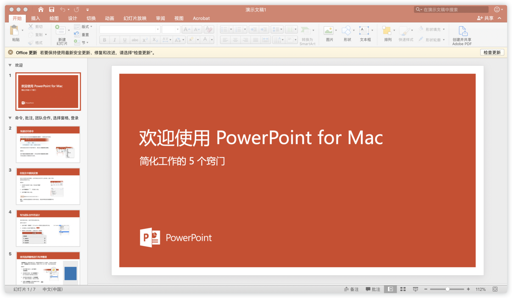Zoom in with the plus button

pyautogui.click(x=468, y=289)
